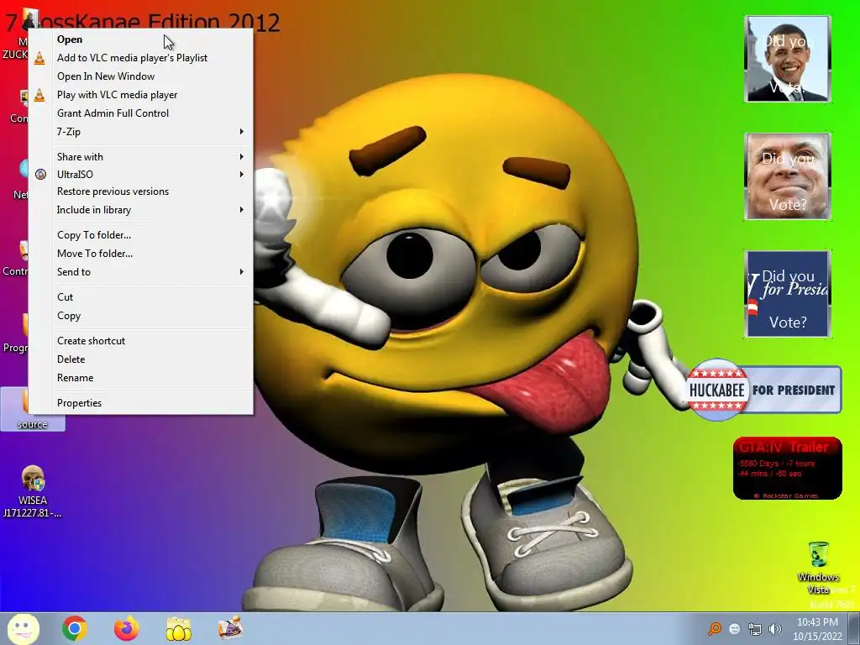Click the smiley face tray icon

735,629
